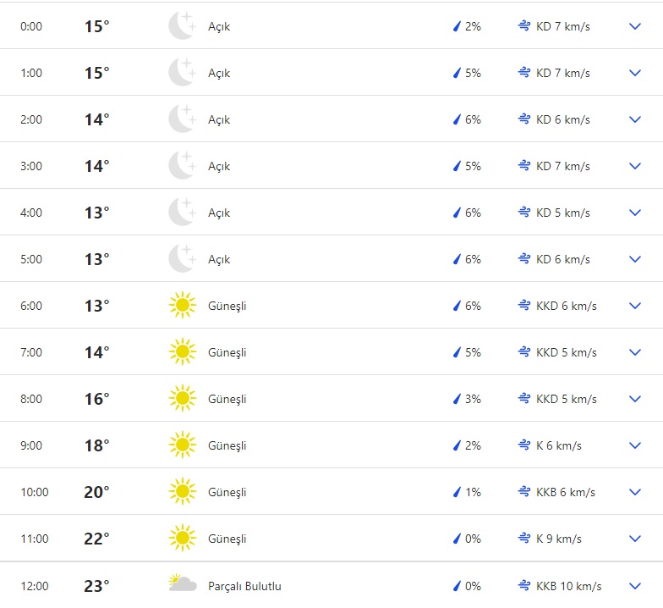Click the KKB 10 km/s wind text
Image resolution: width=663 pixels, height=608 pixels.
[x=569, y=586]
